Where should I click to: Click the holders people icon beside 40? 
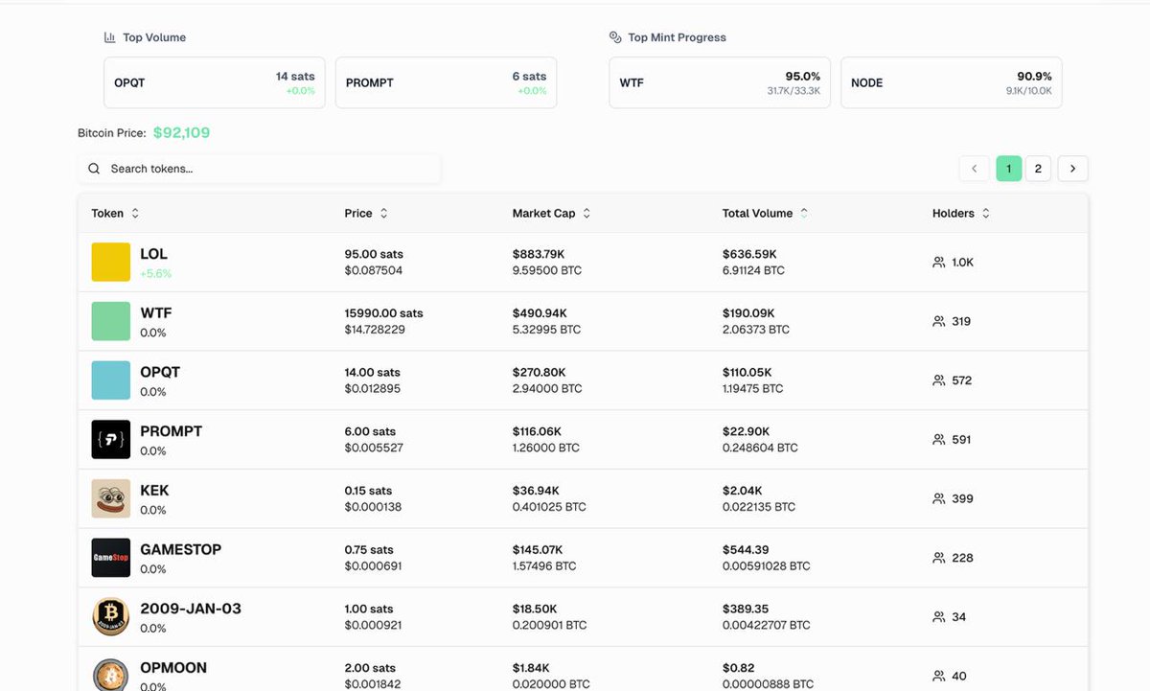tap(939, 676)
